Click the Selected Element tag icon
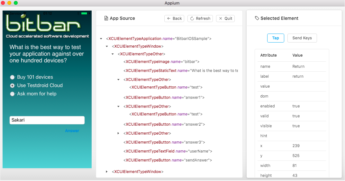 (257, 19)
